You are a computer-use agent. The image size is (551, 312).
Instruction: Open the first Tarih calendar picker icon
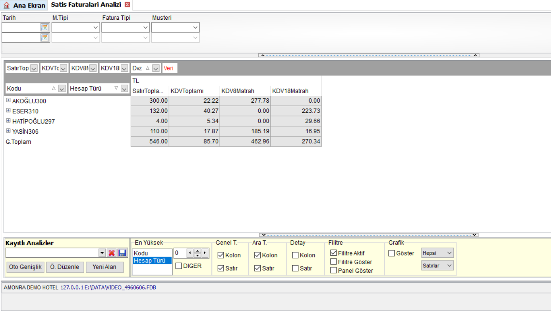(45, 28)
